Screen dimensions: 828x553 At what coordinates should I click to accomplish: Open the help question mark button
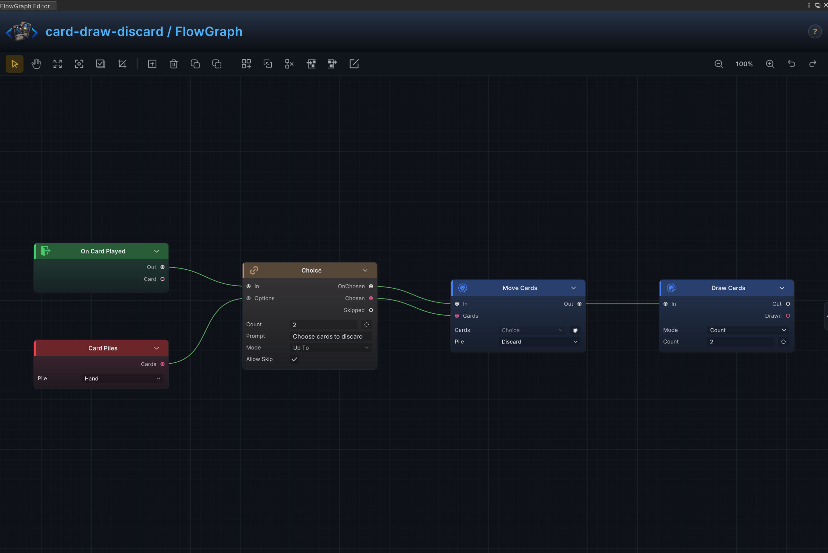click(815, 31)
